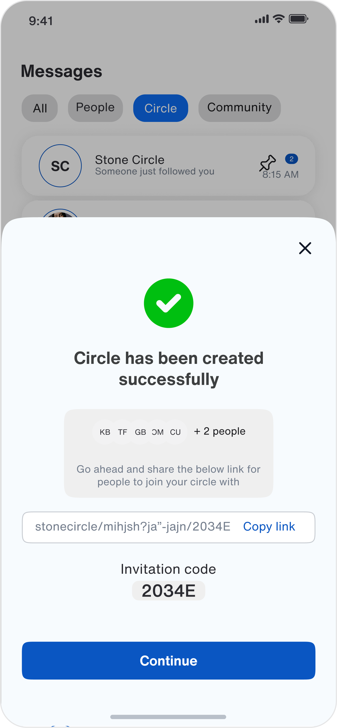Select the KB member avatar

click(x=105, y=432)
